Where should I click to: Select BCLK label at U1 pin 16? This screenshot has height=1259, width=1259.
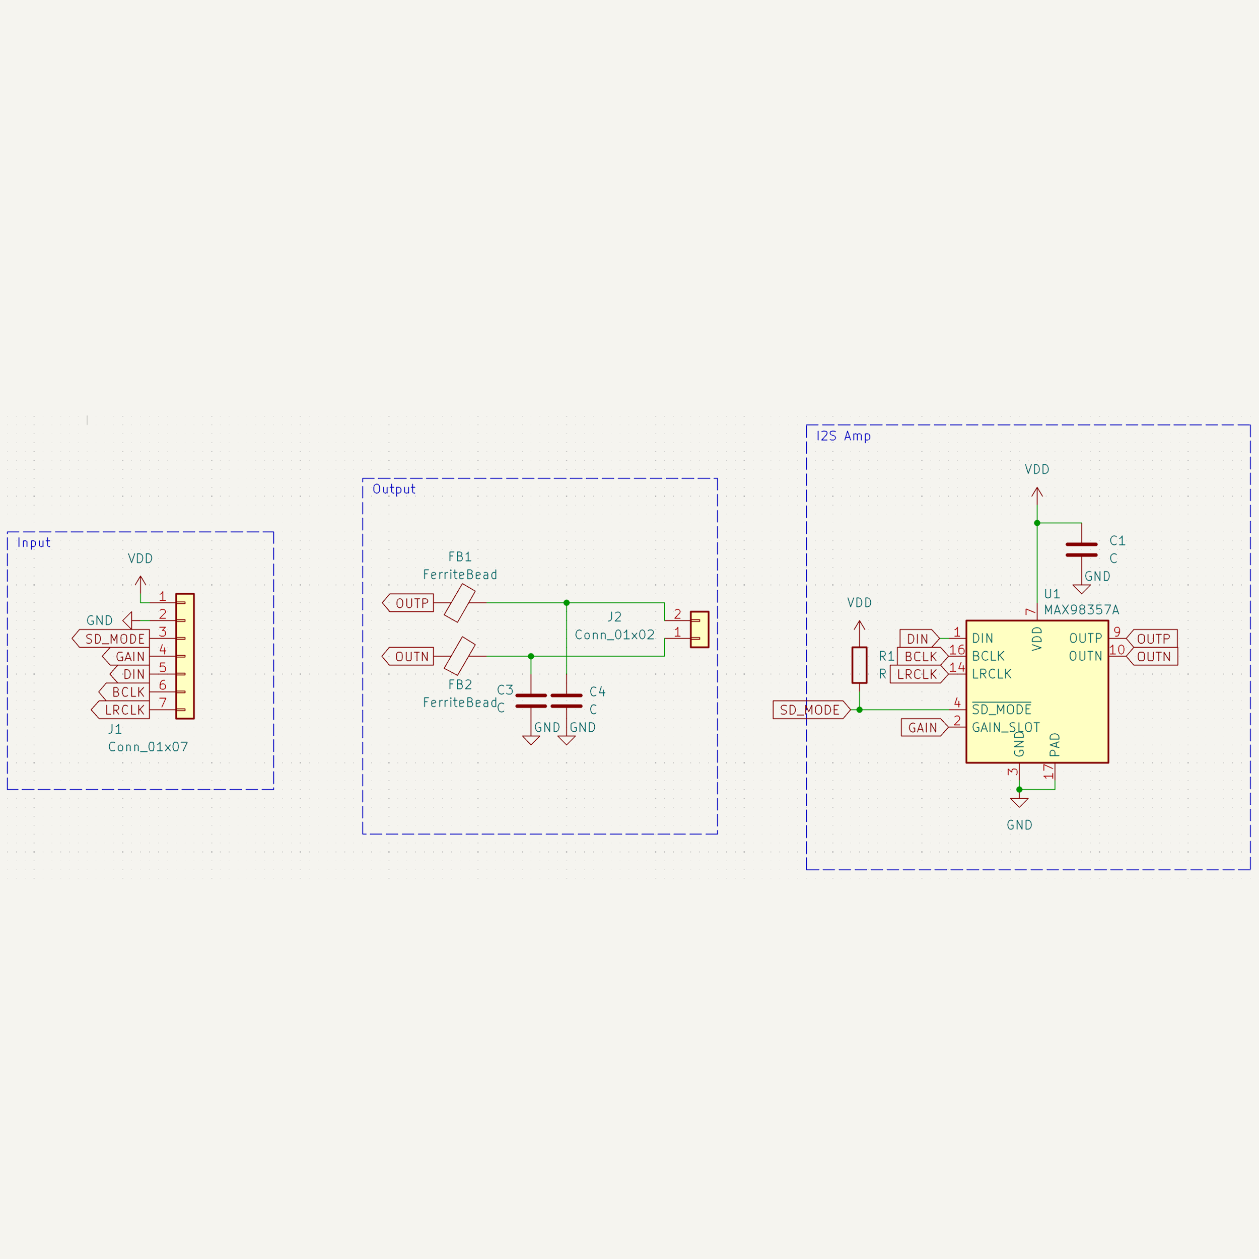(923, 656)
